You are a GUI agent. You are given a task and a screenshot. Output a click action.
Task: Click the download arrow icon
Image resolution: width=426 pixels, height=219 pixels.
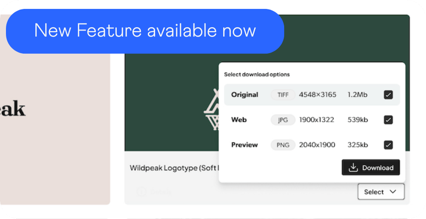click(353, 168)
